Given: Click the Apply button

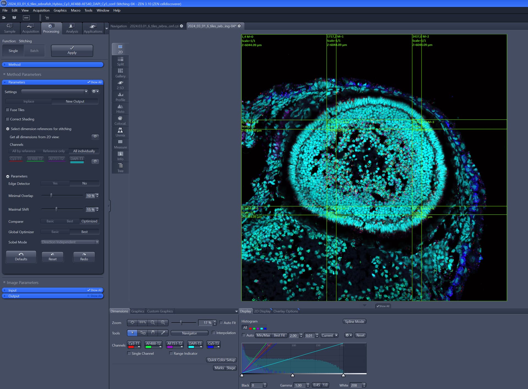Looking at the screenshot, I should click(x=72, y=51).
